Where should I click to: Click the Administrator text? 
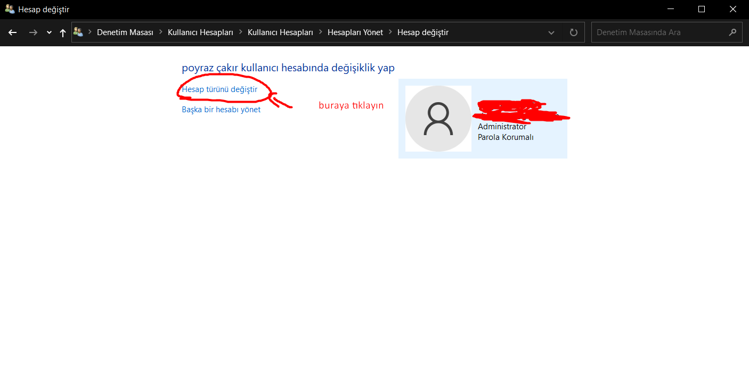pyautogui.click(x=502, y=127)
